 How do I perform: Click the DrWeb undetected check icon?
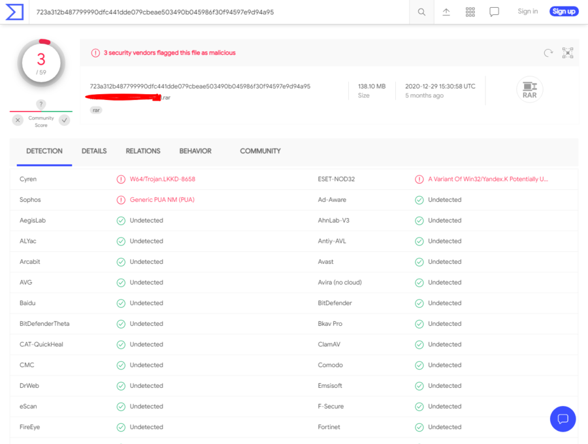tap(121, 386)
